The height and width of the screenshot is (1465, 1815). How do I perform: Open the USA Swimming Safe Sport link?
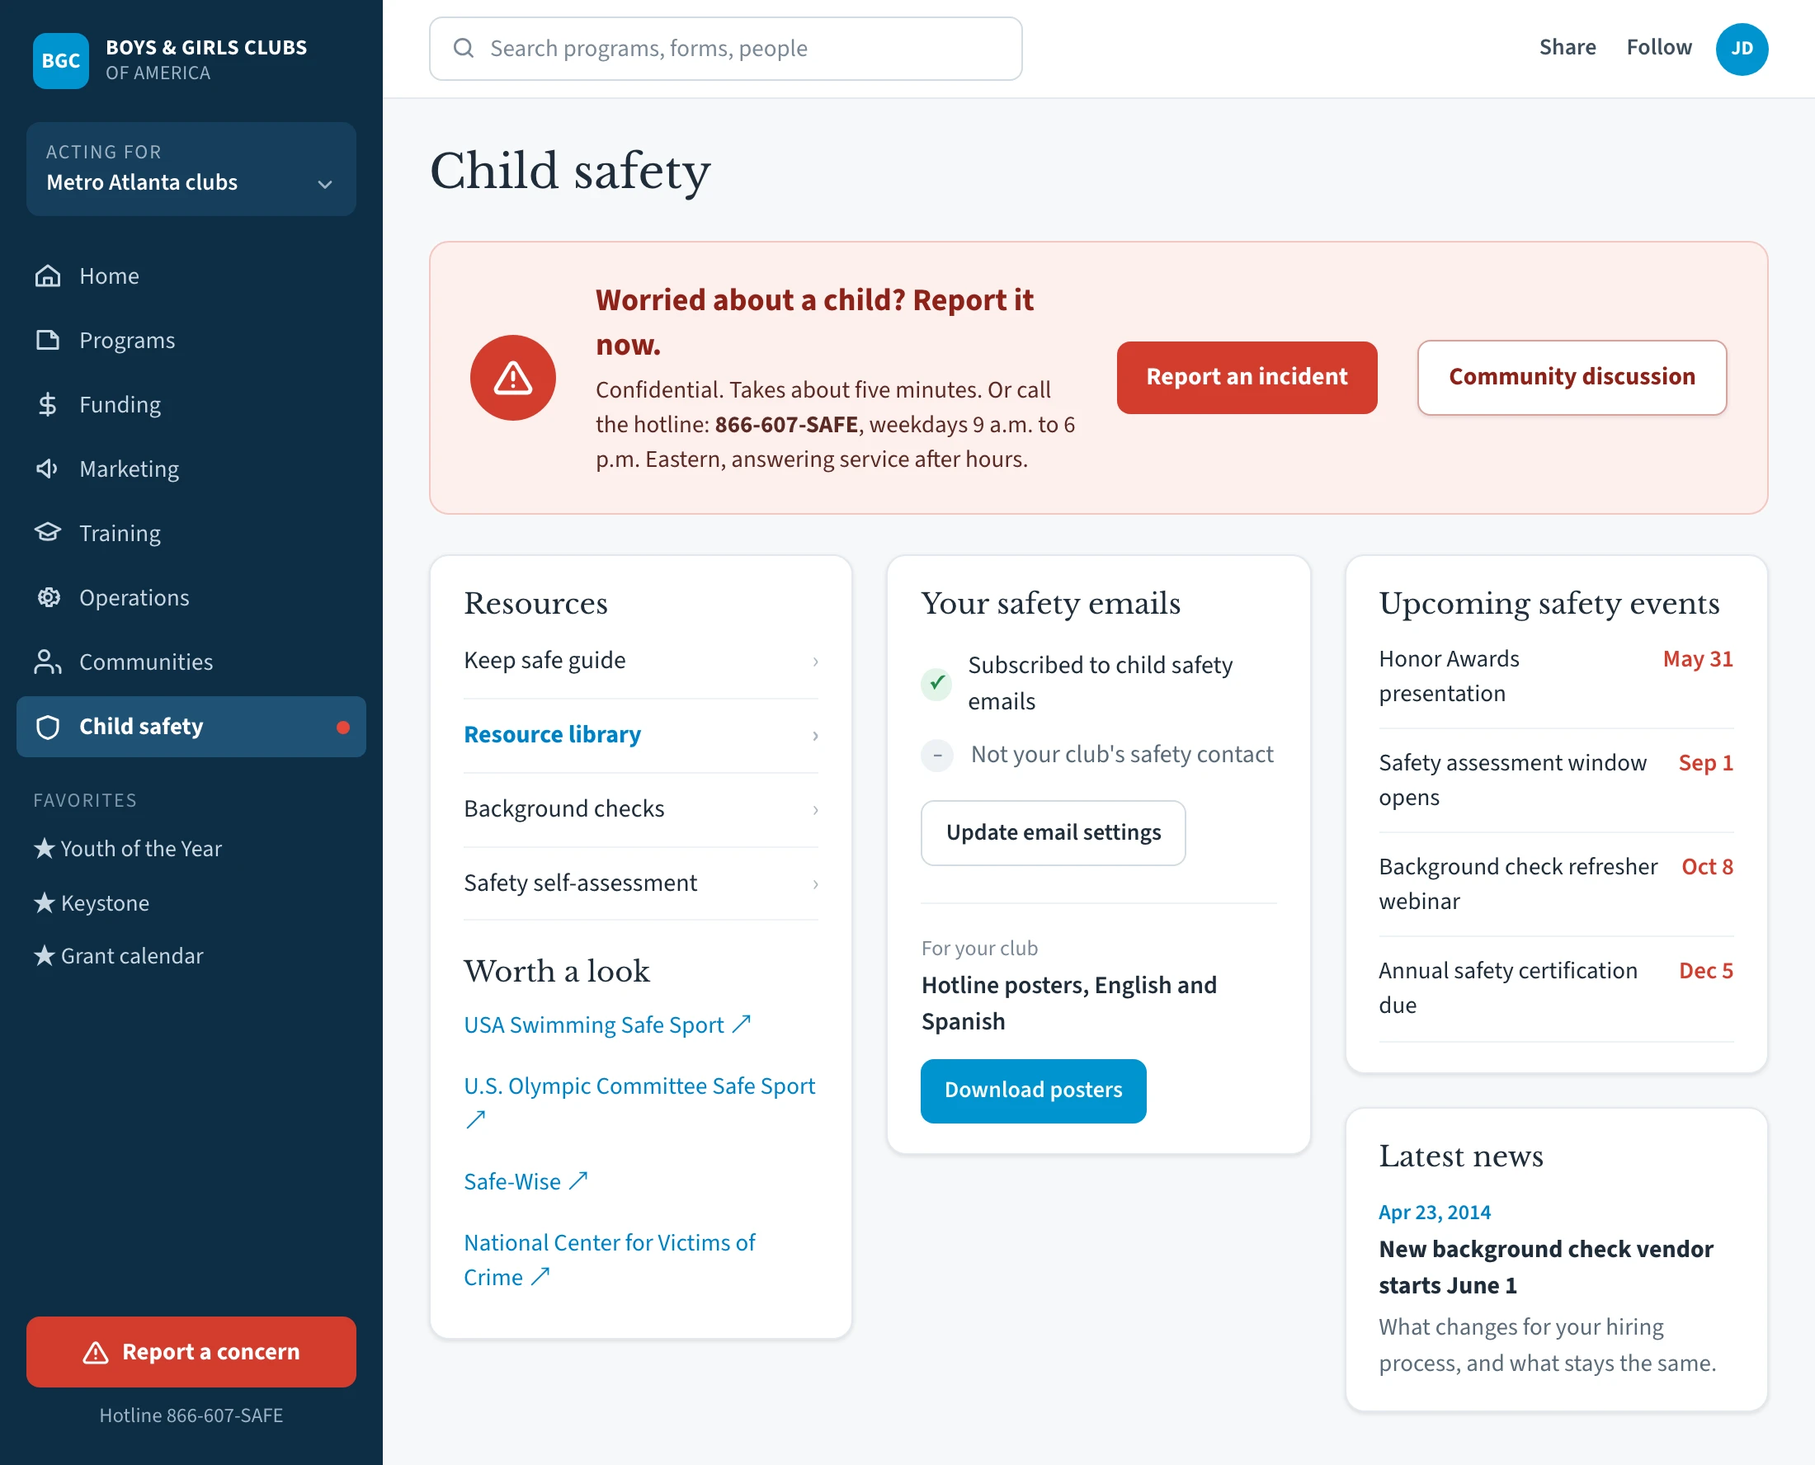[606, 1025]
